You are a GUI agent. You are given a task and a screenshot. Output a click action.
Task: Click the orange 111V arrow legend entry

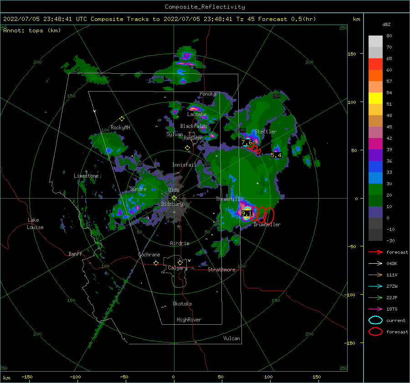click(x=375, y=275)
